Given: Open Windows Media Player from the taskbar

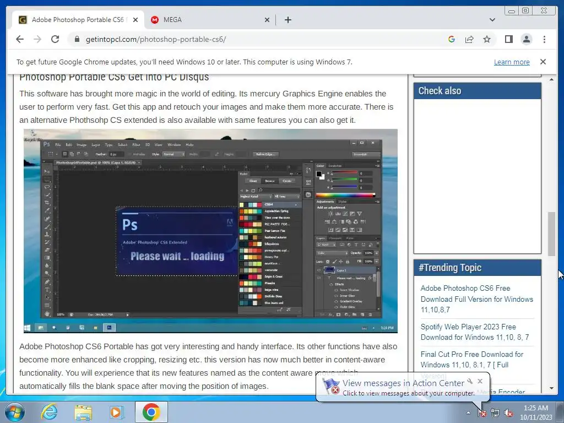Looking at the screenshot, I should click(117, 412).
